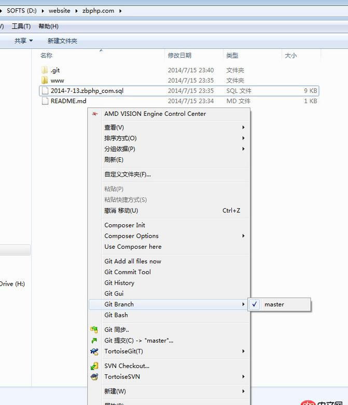The image size is (348, 405).
Task: Sort by 类型 column header
Action: point(232,55)
